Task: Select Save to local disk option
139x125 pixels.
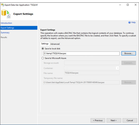Action: (x=43, y=48)
